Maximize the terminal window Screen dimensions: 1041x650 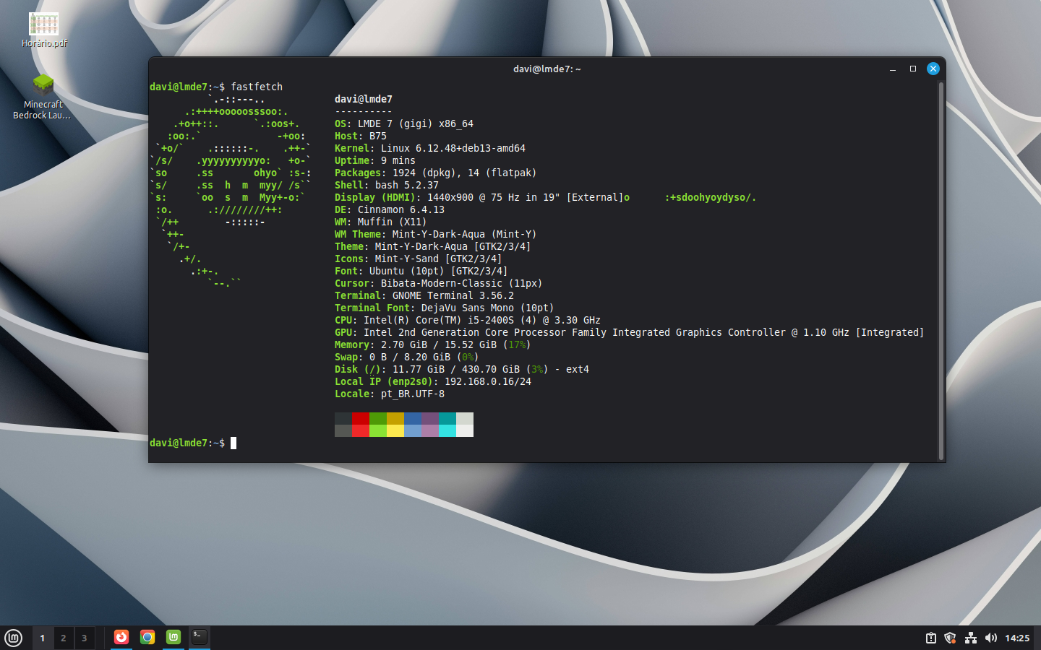click(x=913, y=69)
